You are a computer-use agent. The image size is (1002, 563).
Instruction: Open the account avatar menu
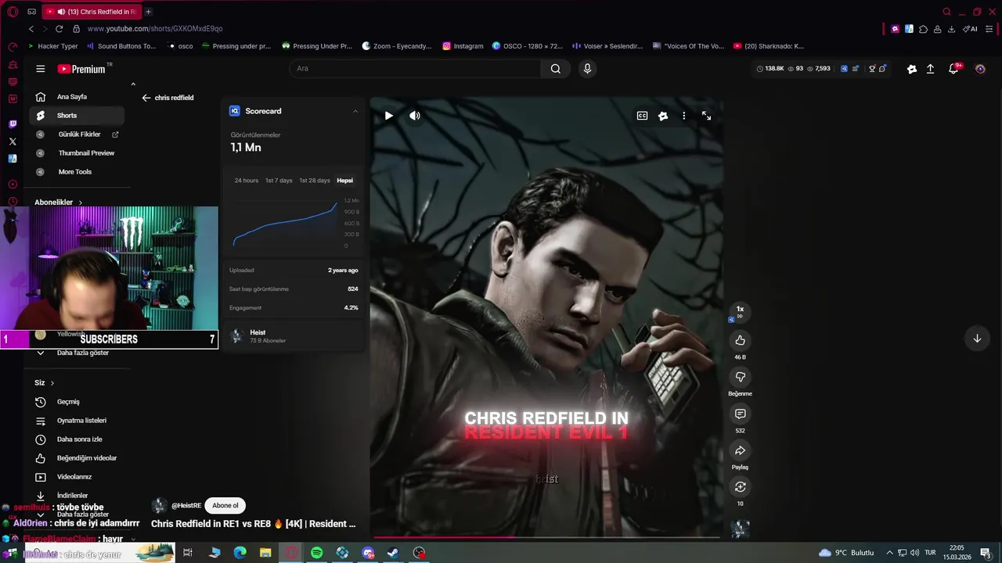[979, 69]
